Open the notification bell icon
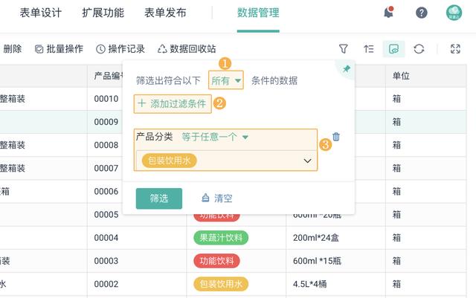The image size is (476, 298). (388, 13)
